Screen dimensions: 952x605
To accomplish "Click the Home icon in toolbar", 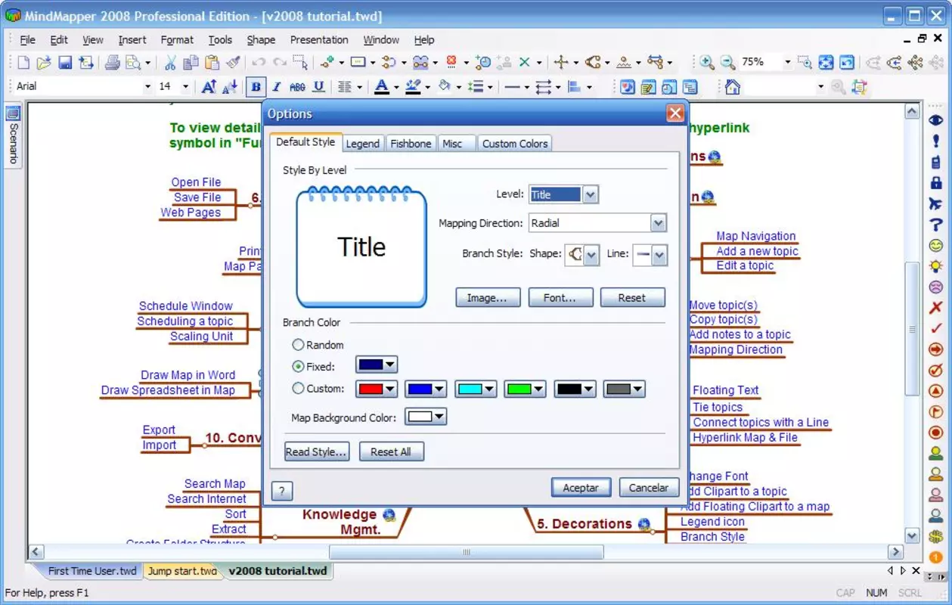I will point(733,87).
